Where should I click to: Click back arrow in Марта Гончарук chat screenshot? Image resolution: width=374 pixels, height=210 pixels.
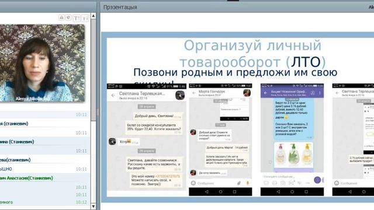[x=194, y=93]
